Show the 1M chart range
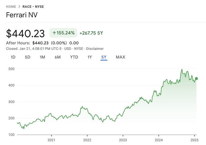 [x=42, y=57]
